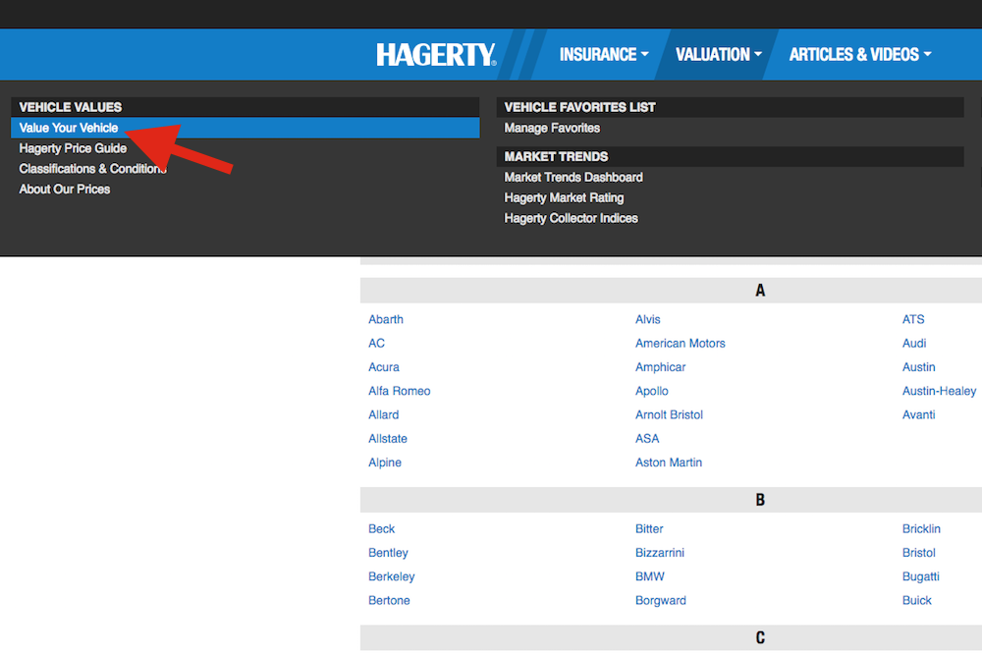This screenshot has height=654, width=982.
Task: Open Arnolt Bristol make link
Action: 669,414
